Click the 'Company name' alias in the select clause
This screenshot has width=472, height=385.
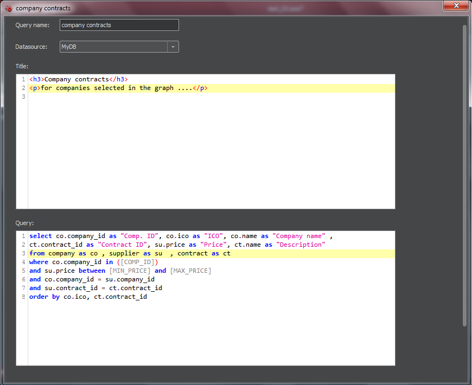[299, 236]
